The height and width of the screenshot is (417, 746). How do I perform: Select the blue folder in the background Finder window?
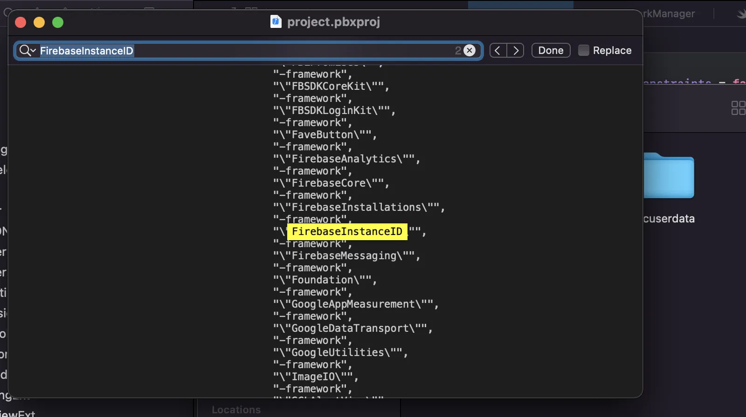(669, 175)
